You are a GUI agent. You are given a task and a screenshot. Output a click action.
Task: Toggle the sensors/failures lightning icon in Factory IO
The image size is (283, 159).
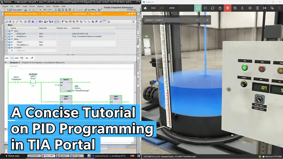235,8
